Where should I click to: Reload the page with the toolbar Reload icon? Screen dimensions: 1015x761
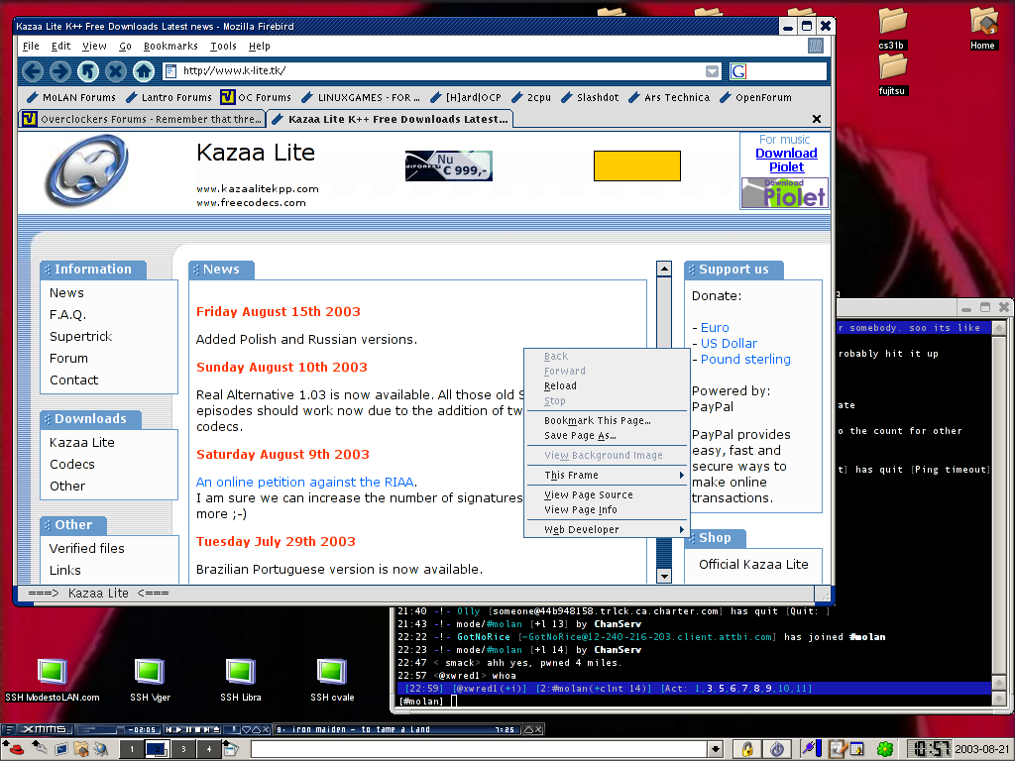[88, 71]
